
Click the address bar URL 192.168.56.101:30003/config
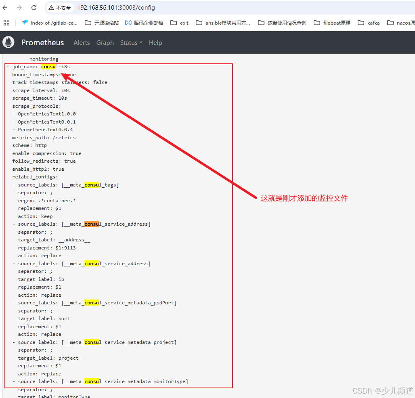[116, 8]
